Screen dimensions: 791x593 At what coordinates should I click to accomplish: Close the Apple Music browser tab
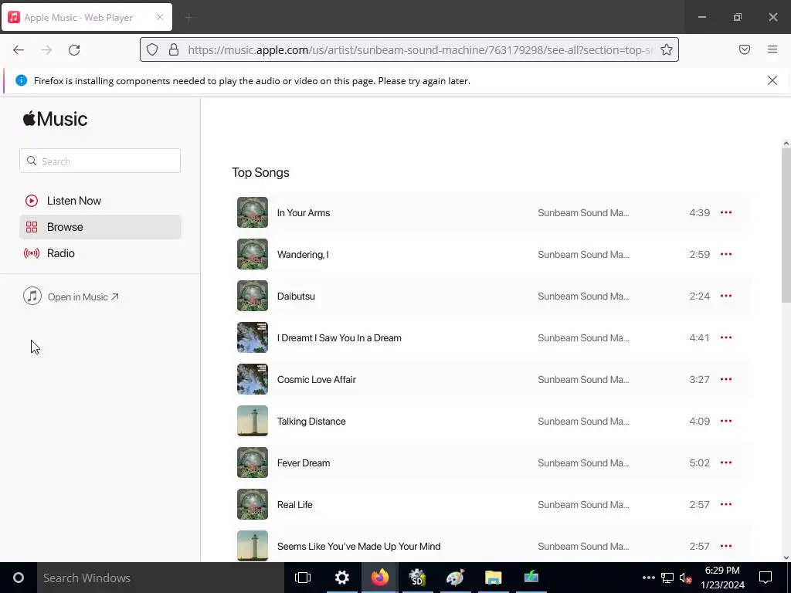[160, 17]
